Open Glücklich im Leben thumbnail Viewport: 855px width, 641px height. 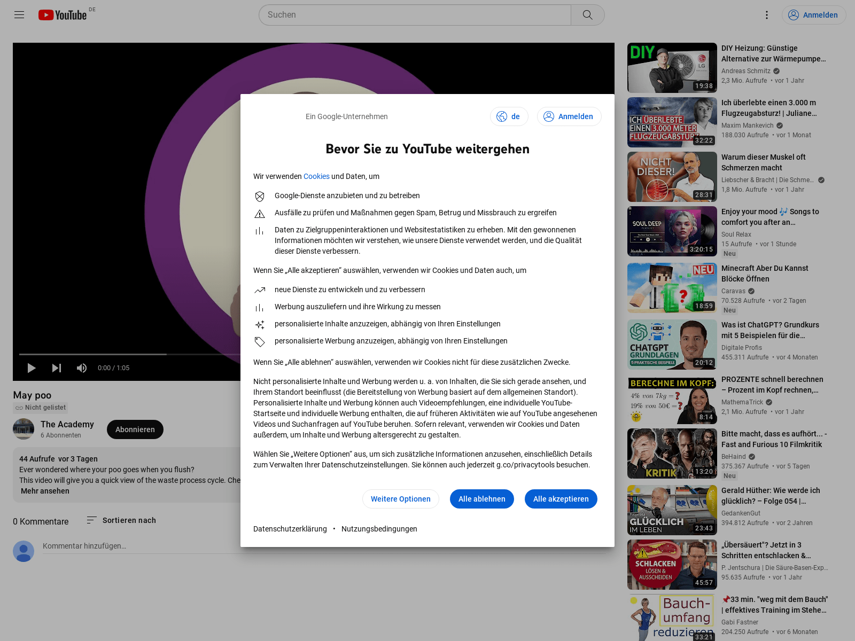coord(672,510)
